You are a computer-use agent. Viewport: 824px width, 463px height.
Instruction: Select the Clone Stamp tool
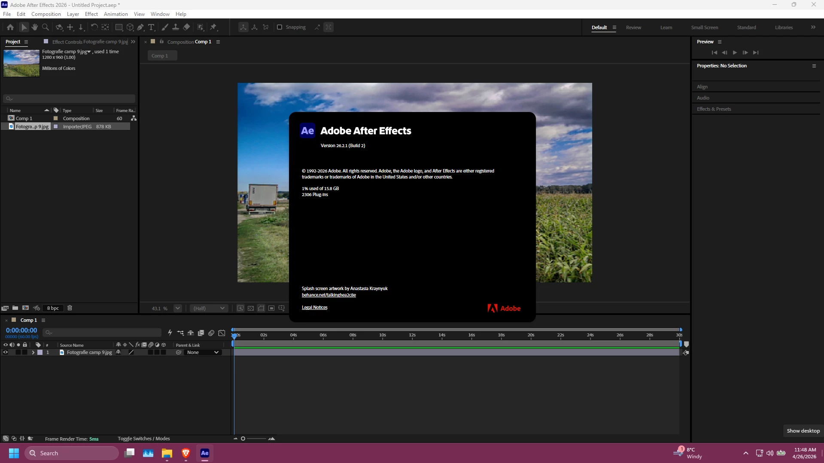pyautogui.click(x=176, y=27)
